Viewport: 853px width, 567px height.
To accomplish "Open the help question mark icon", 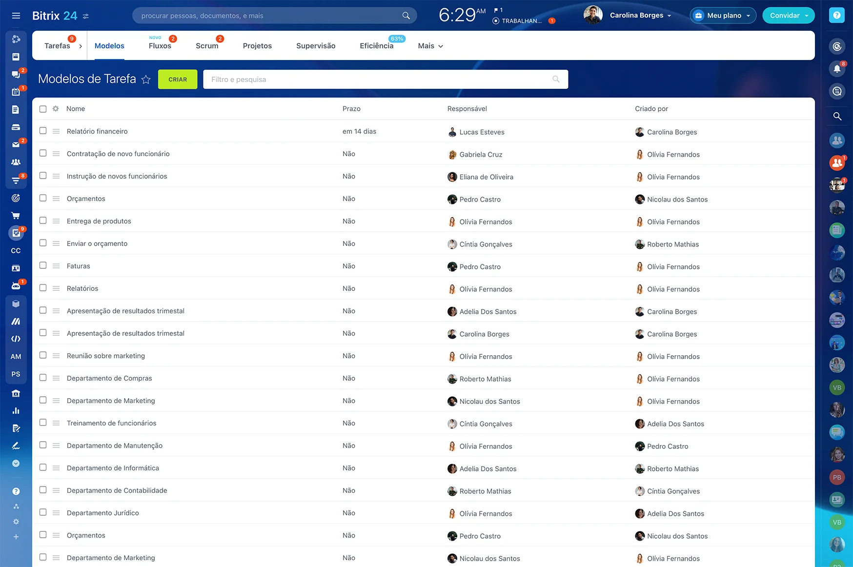I will pyautogui.click(x=836, y=15).
